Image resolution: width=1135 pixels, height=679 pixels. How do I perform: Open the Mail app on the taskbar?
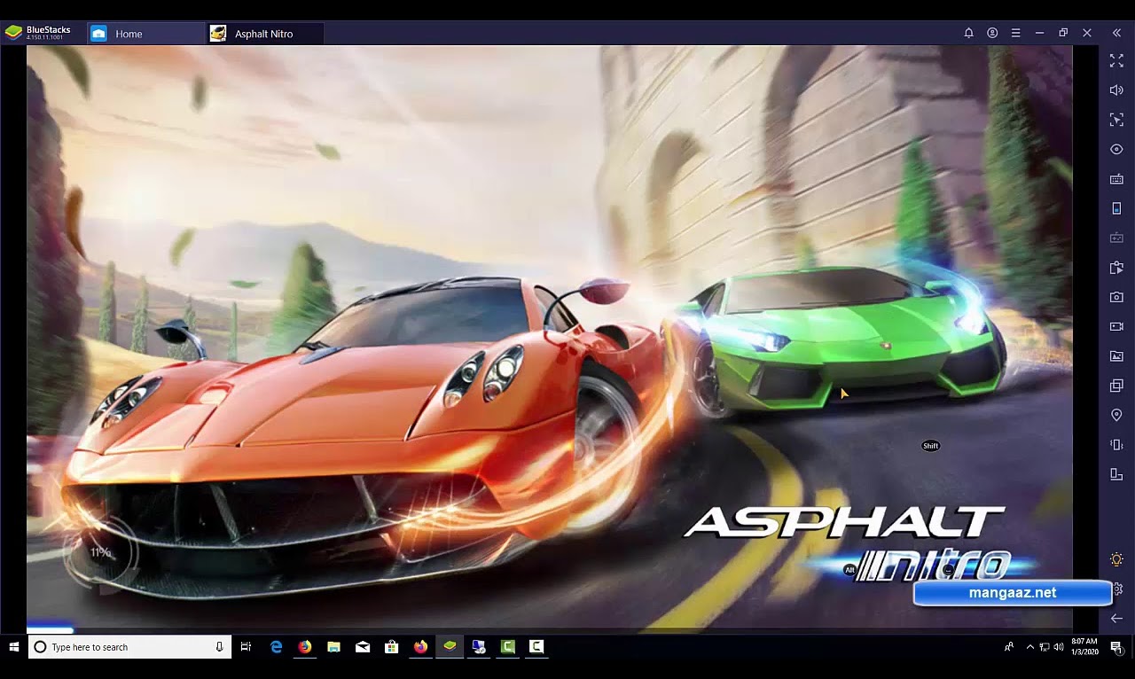coord(363,647)
